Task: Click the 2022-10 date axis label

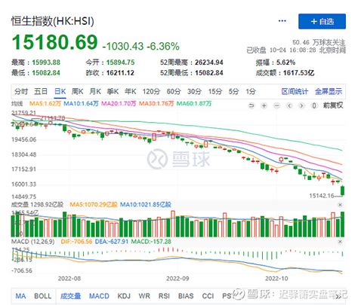Action: (x=276, y=279)
